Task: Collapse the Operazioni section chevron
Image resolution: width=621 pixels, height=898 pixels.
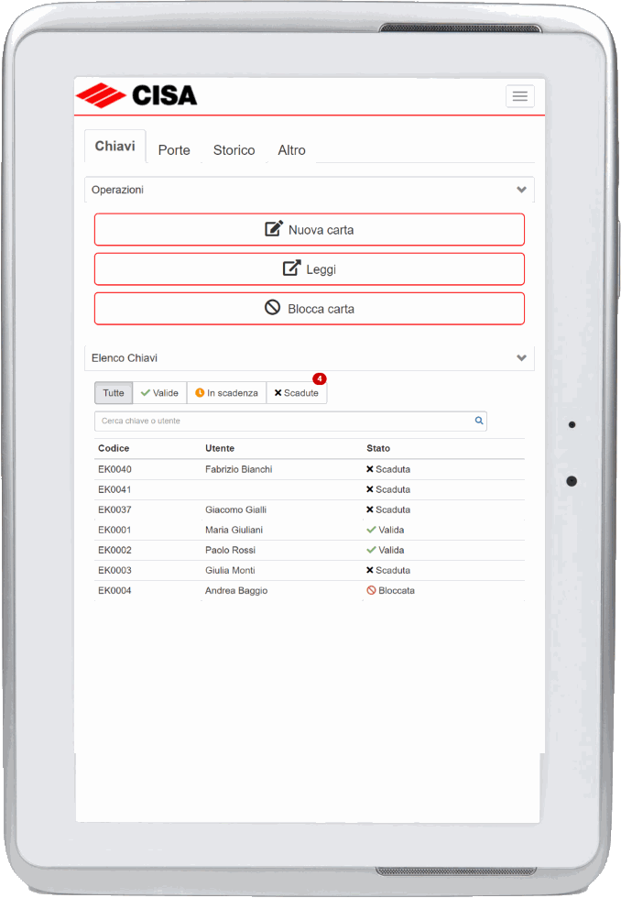Action: [x=521, y=190]
